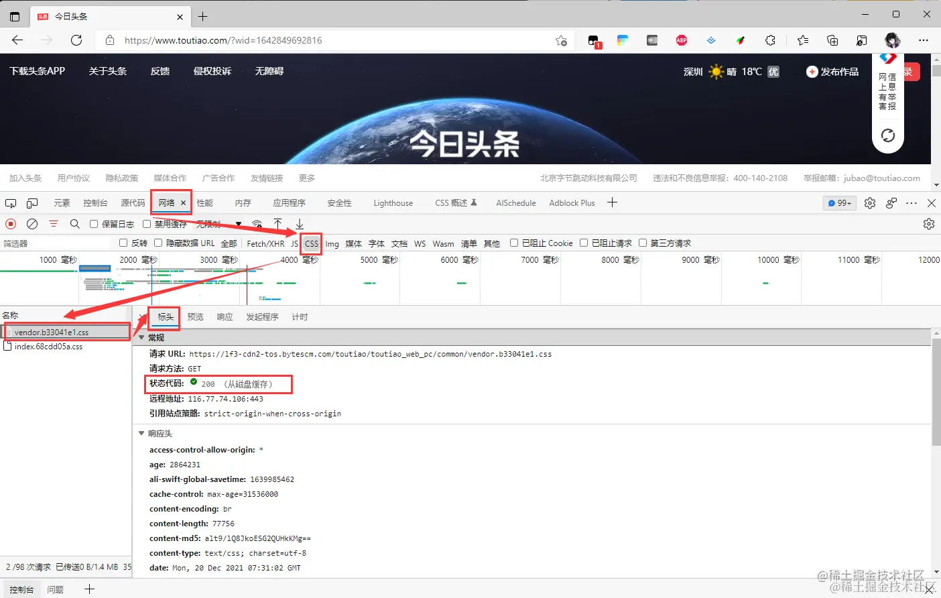Open the 源代码 tab
Image resolution: width=941 pixels, height=598 pixels.
133,203
